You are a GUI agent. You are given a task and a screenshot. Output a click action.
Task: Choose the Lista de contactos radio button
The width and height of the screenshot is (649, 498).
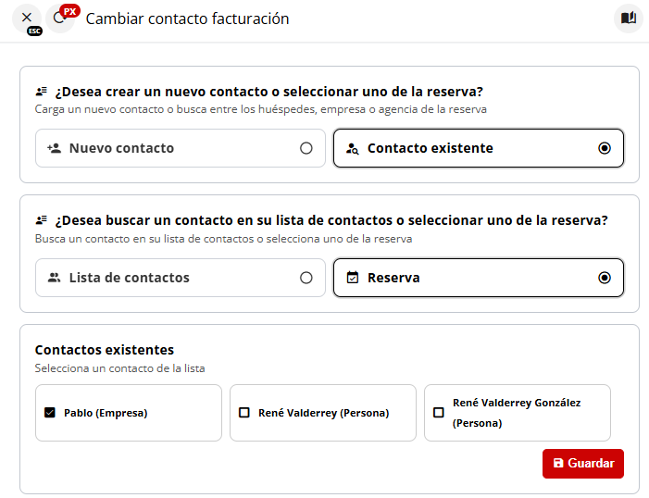point(306,278)
